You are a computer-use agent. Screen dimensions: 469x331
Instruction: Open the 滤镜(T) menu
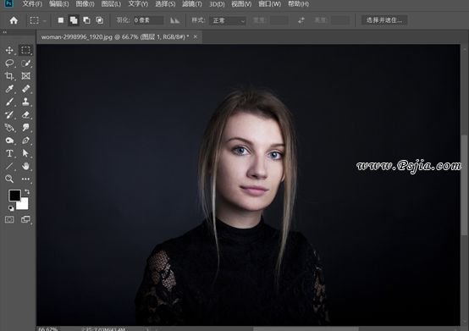pyautogui.click(x=191, y=4)
